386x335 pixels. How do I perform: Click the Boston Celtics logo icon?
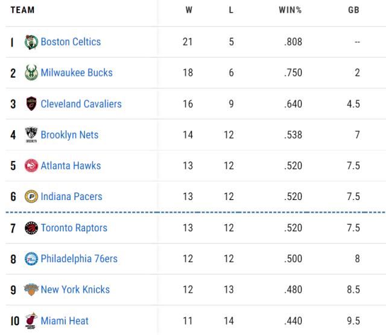pos(31,42)
